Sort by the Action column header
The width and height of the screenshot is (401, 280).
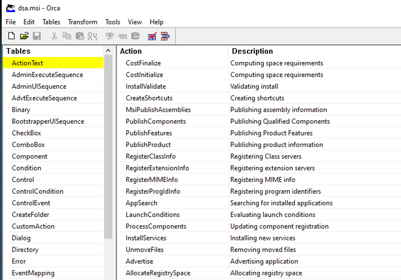tap(172, 51)
